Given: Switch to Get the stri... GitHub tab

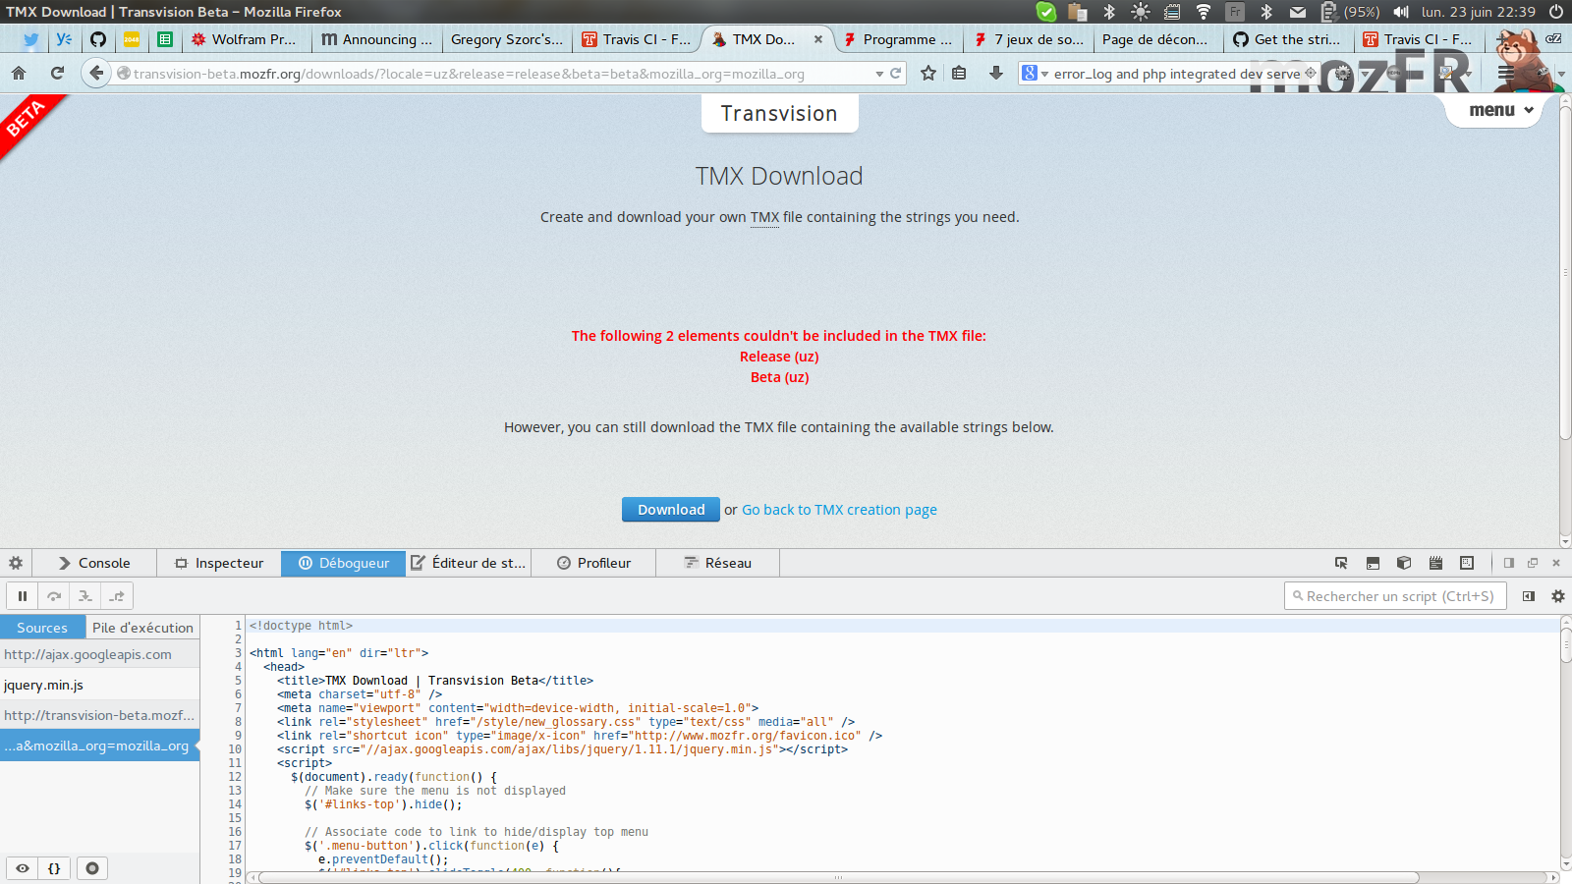Looking at the screenshot, I should click(1288, 39).
